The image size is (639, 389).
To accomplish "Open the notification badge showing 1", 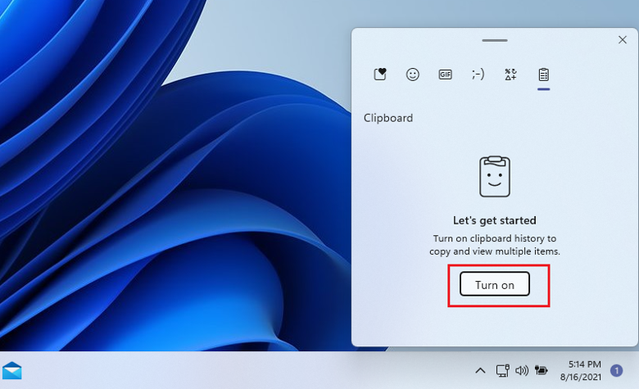I will (x=617, y=371).
